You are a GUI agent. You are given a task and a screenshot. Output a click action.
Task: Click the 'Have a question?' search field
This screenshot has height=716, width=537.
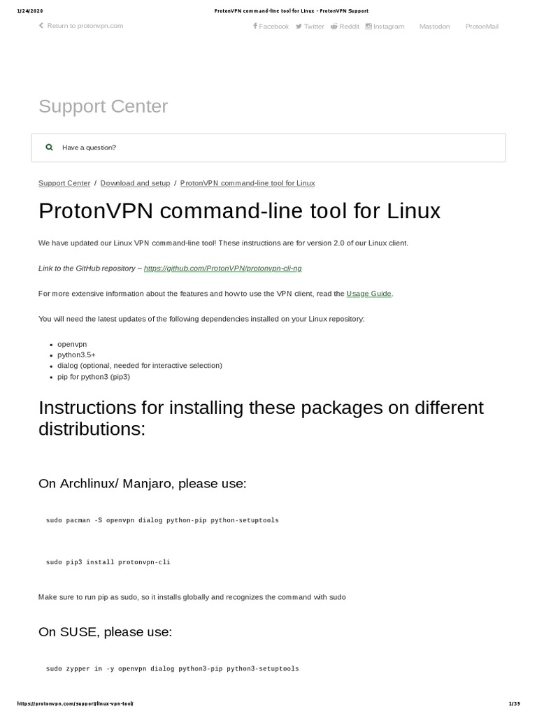tap(280, 148)
